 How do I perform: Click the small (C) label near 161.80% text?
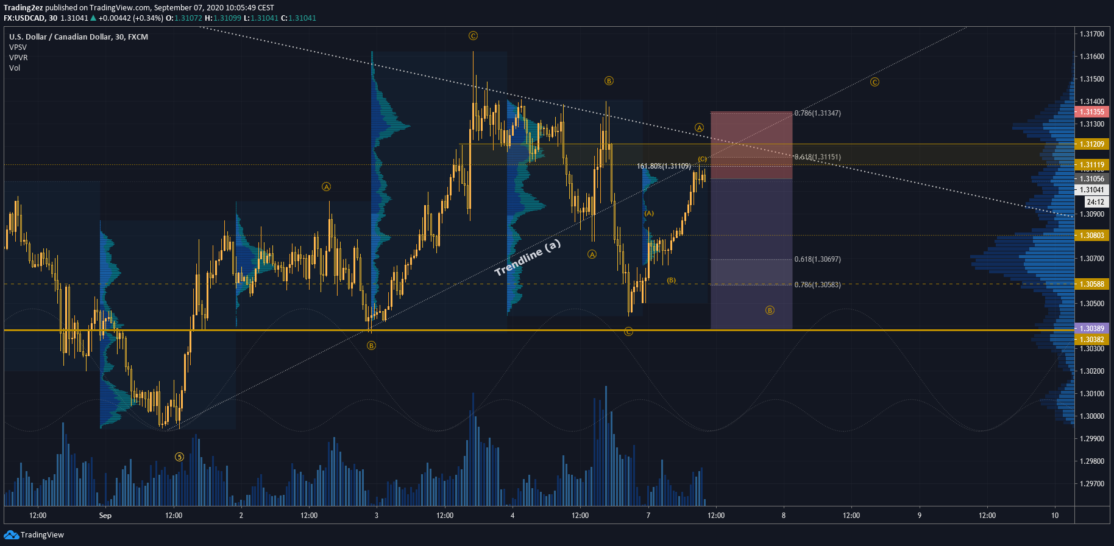(x=703, y=159)
